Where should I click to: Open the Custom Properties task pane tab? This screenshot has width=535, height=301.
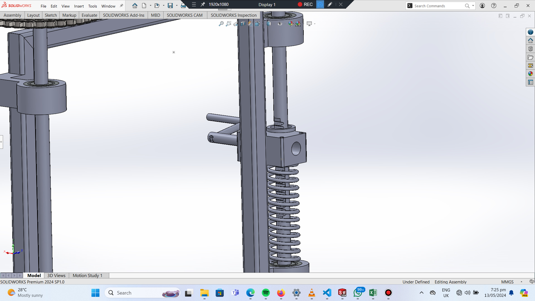530,82
